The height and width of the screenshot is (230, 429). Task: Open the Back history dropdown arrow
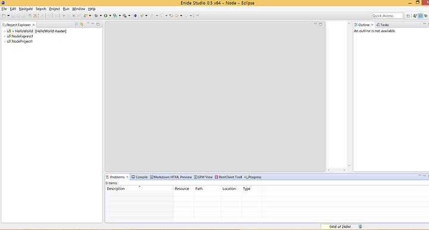click(181, 15)
